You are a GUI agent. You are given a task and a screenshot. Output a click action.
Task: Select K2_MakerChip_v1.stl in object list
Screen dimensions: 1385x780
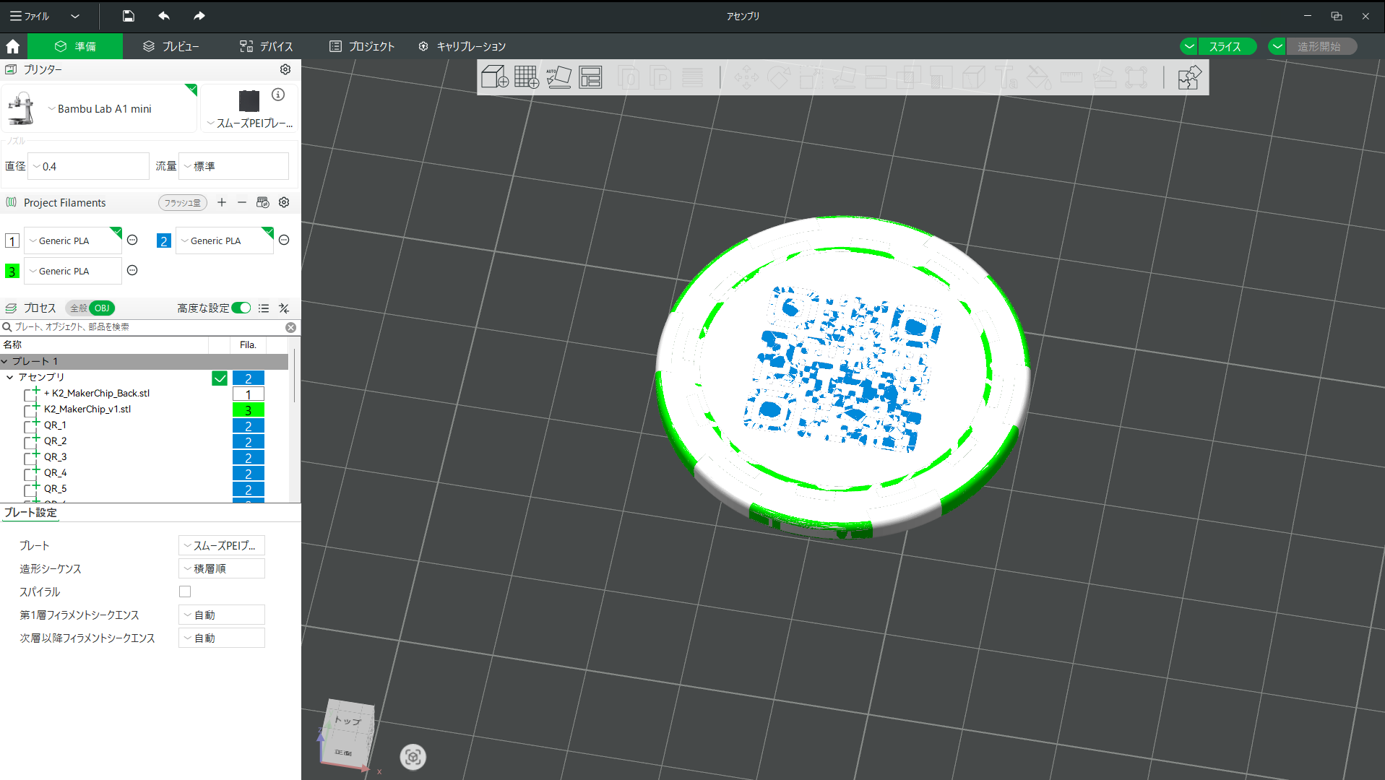click(87, 409)
